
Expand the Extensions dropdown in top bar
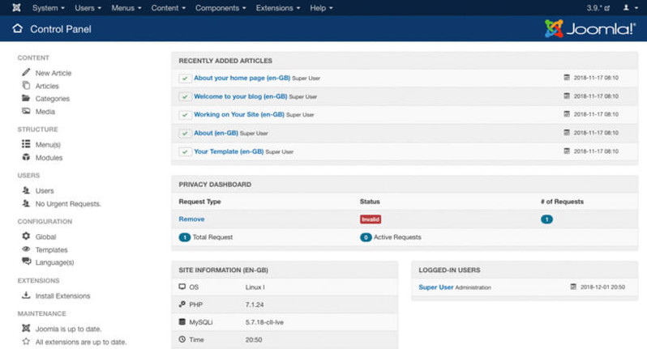click(x=277, y=8)
